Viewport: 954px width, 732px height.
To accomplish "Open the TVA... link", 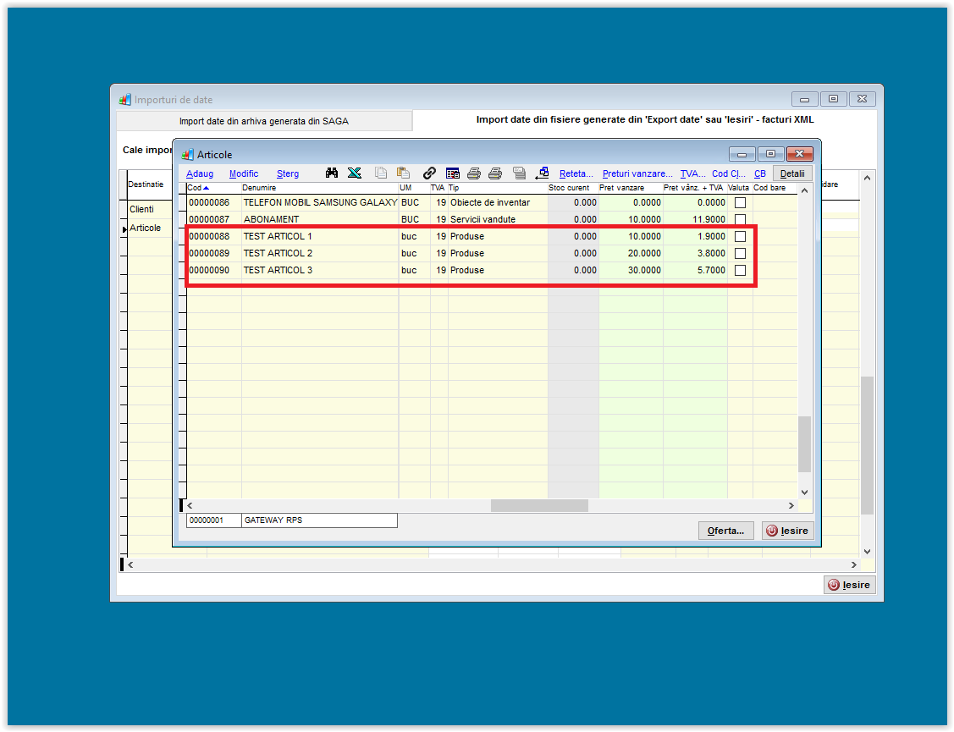I will point(692,173).
